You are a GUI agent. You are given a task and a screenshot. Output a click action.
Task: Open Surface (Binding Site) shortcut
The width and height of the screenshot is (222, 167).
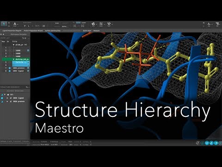pyautogui.click(x=53, y=31)
